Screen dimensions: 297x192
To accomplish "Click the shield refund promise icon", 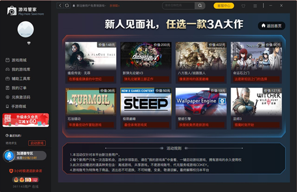I will (11, 171).
